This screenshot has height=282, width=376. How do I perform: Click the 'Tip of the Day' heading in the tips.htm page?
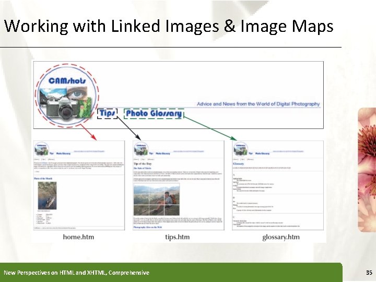click(x=143, y=164)
